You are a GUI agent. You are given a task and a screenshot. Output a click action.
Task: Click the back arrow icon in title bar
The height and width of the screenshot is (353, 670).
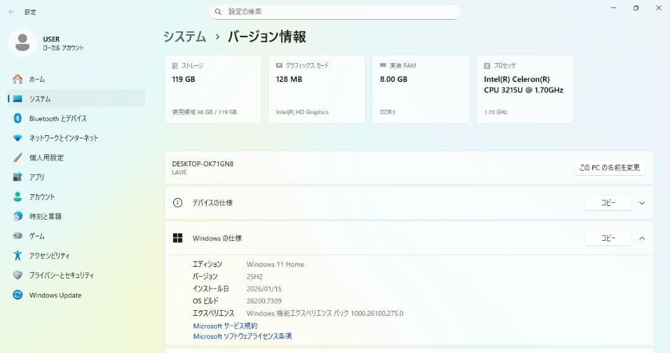12,12
